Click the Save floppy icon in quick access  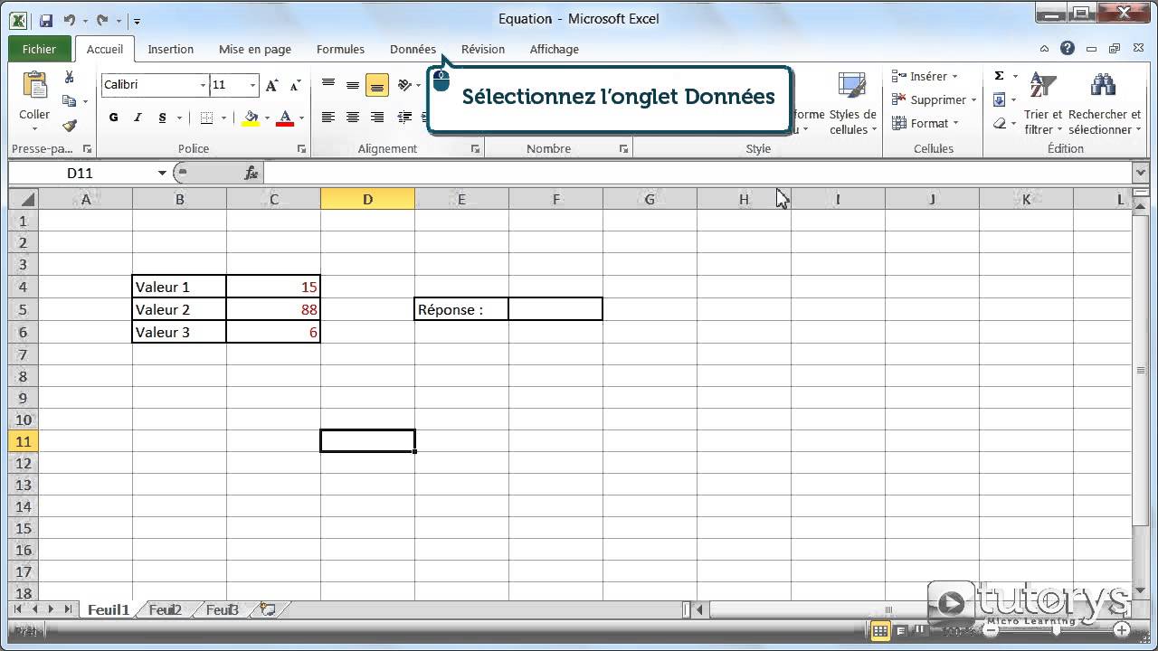point(46,19)
